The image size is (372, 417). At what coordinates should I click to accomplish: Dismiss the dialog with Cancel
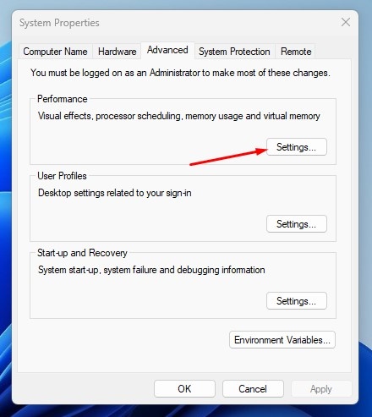(253, 389)
